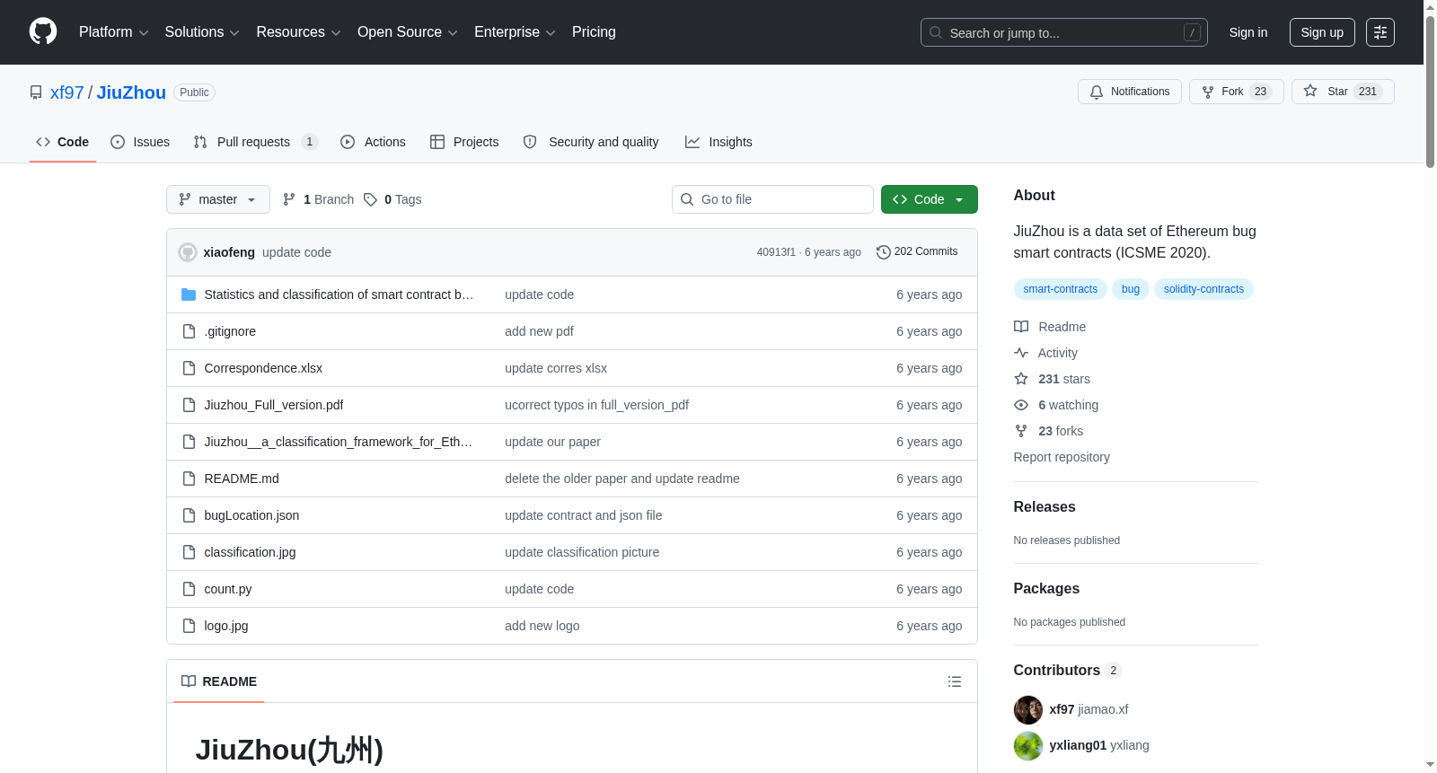This screenshot has height=773, width=1437.
Task: Click the file icon for Correspondence.xlsx
Action: click(189, 368)
